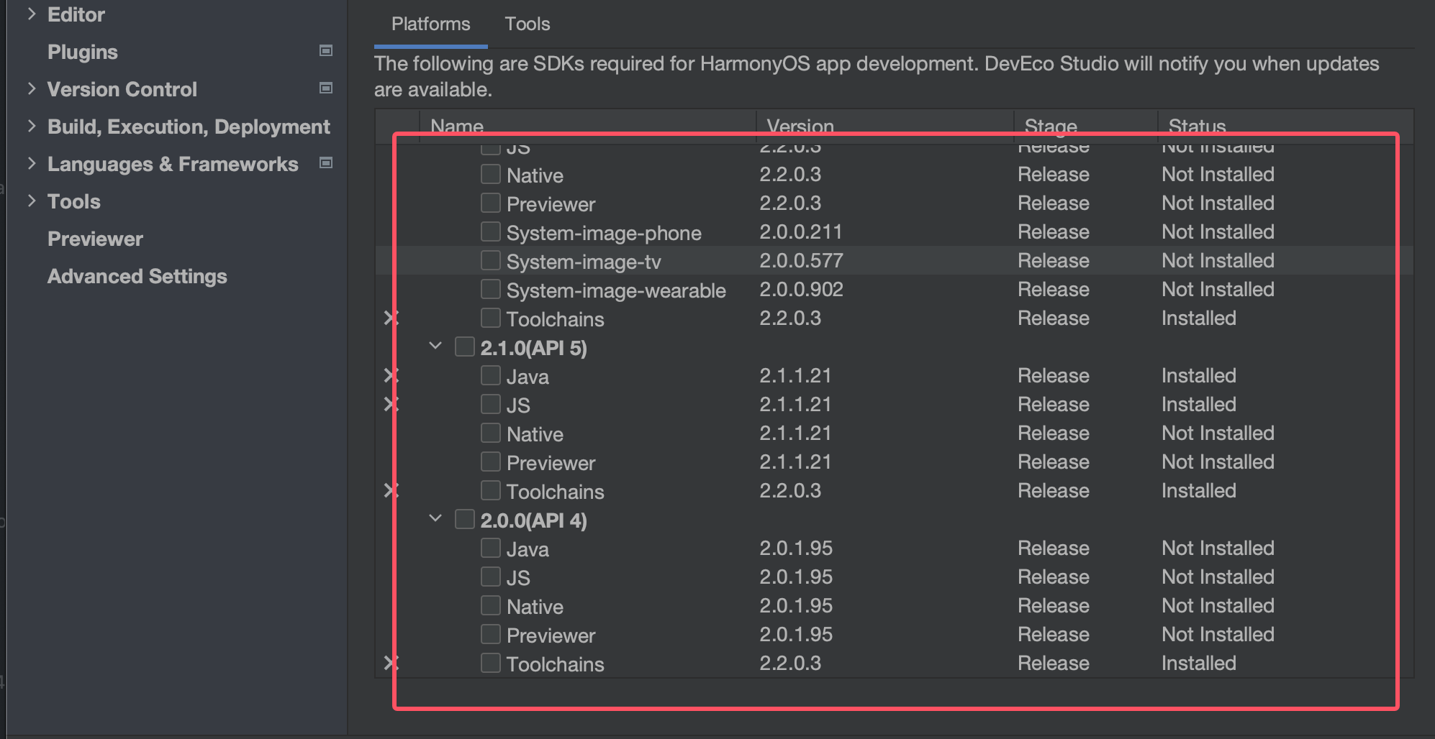Click the 2.1.0(API 5) group label
1435x739 pixels.
pyautogui.click(x=534, y=347)
